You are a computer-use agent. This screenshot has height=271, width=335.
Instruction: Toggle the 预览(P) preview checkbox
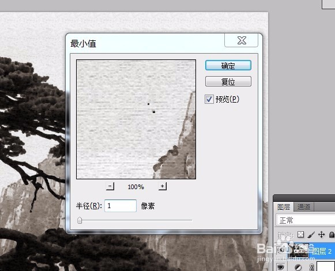click(x=209, y=99)
